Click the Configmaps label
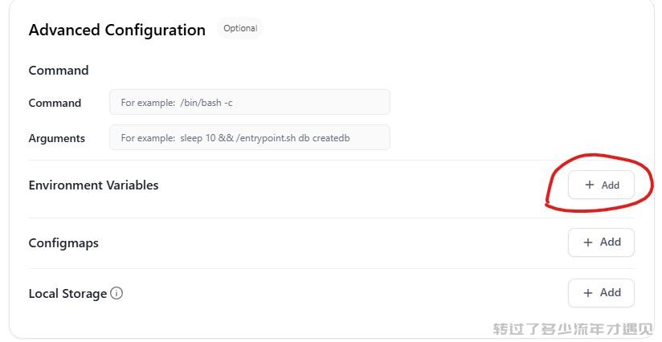This screenshot has height=342, width=662. 63,243
